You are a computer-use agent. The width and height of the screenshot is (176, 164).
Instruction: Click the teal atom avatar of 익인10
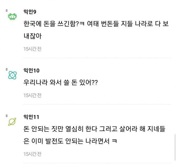pyautogui.click(x=12, y=74)
